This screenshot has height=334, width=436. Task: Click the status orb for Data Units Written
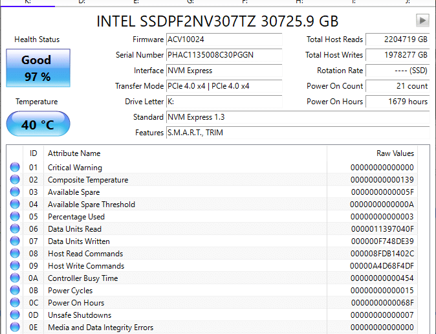tap(15, 241)
